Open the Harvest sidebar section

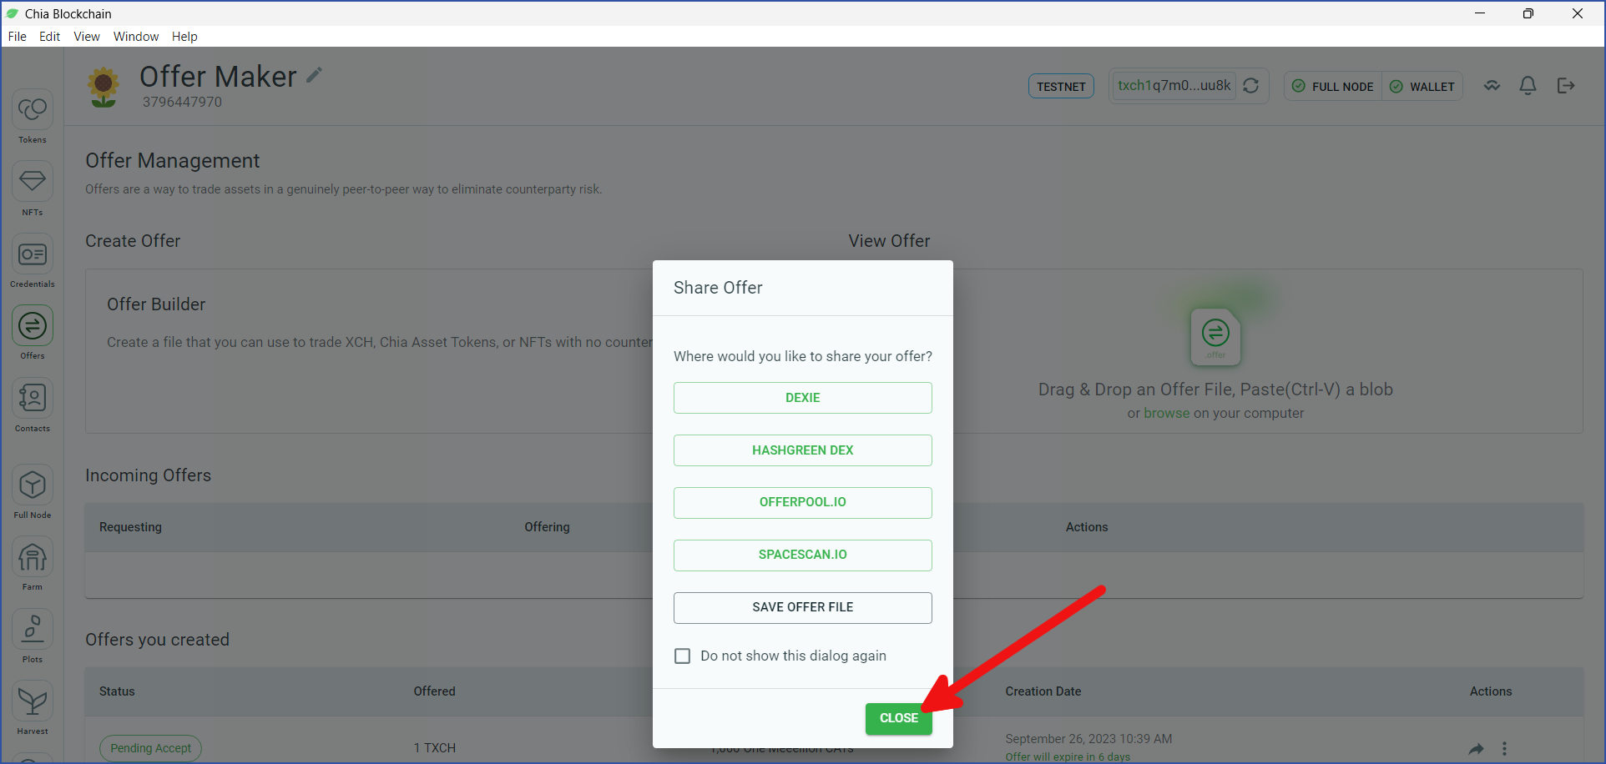pyautogui.click(x=33, y=707)
